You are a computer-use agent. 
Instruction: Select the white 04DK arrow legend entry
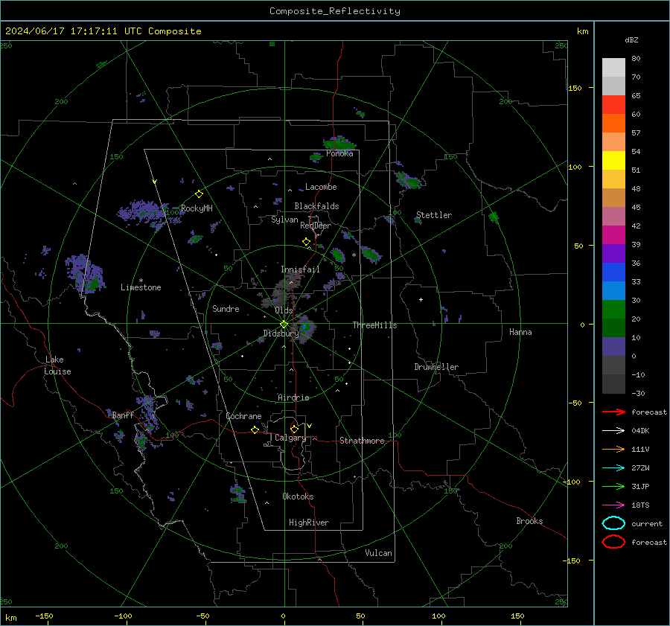[x=613, y=431]
